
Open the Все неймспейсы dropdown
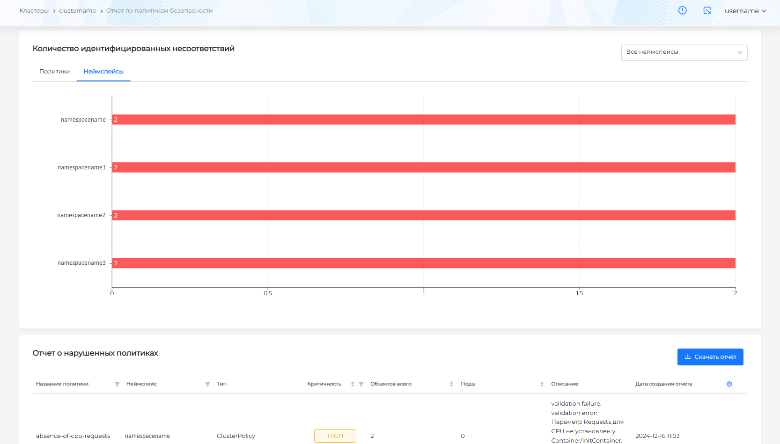tap(684, 52)
